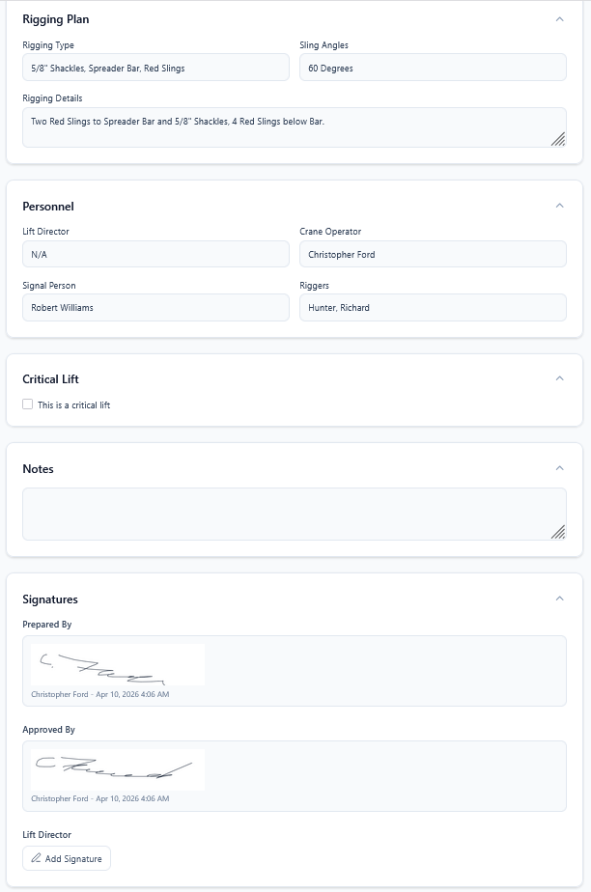Collapse the Personnel section chevron
This screenshot has height=892, width=591.
tap(559, 206)
